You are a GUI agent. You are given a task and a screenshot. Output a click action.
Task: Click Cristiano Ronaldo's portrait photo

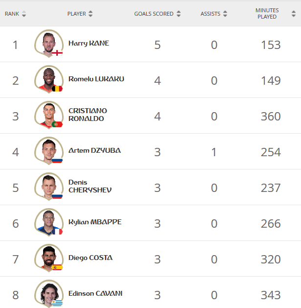[49, 115]
